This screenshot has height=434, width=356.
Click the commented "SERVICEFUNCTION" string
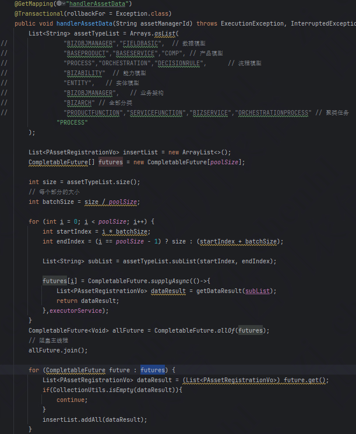(x=156, y=112)
